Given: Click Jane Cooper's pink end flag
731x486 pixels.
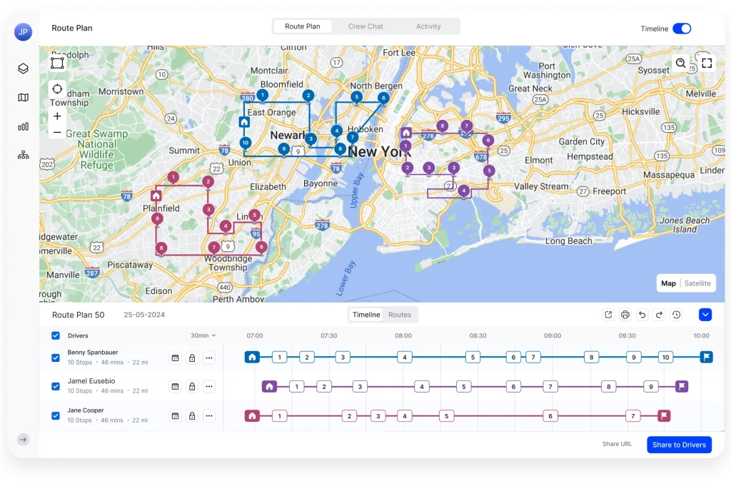Looking at the screenshot, I should pyautogui.click(x=664, y=415).
